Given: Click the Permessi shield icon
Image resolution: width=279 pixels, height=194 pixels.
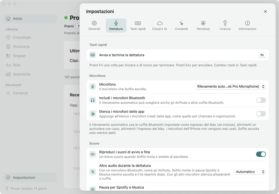Looking at the screenshot, I should 203,23.
